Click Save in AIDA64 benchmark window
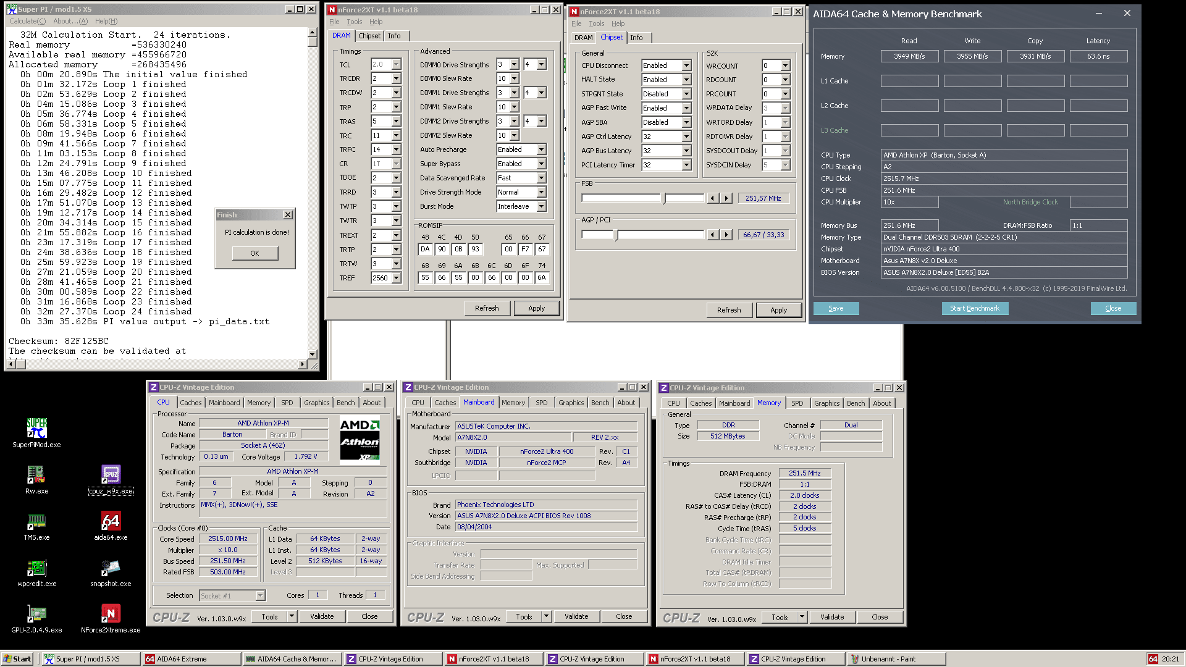The height and width of the screenshot is (667, 1186). 836,308
